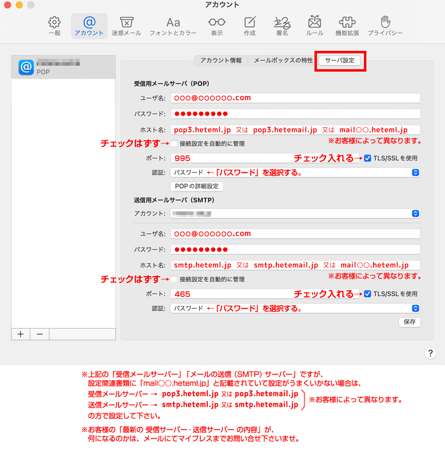Open the 作成 (Composing) preferences icon
This screenshot has width=445, height=452.
click(x=249, y=26)
